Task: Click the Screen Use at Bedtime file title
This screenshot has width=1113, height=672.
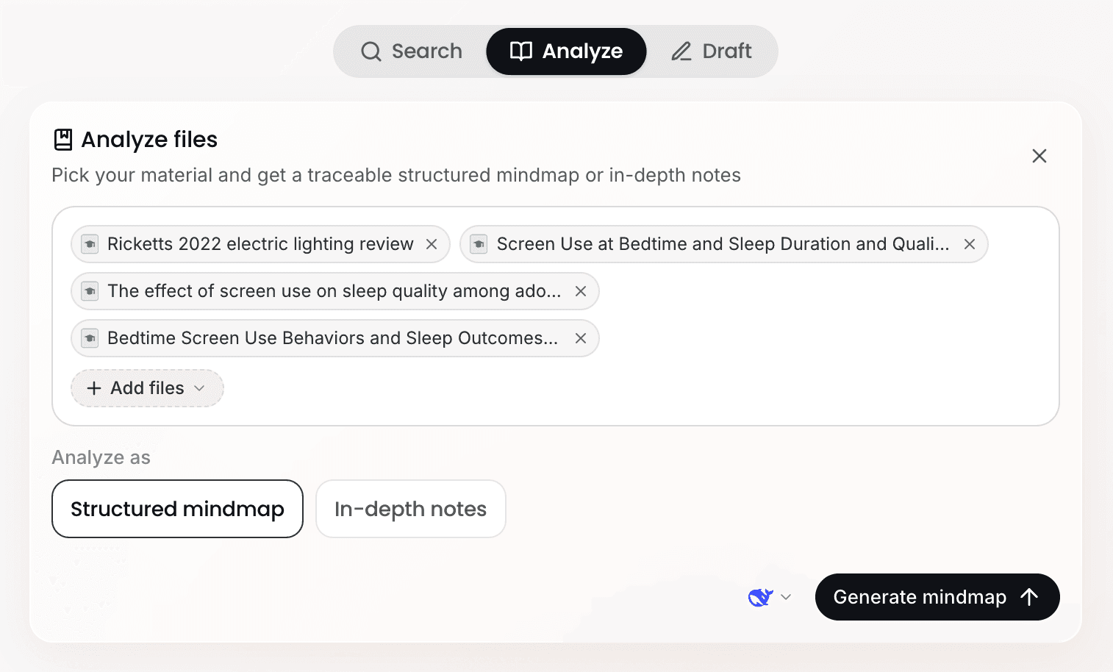Action: point(723,244)
